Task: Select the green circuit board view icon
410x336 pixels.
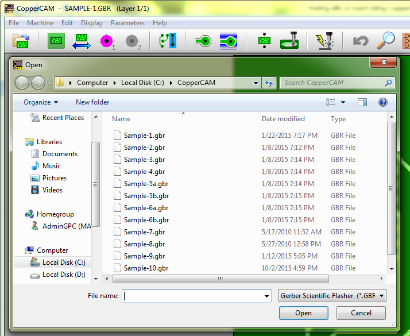Action: tap(56, 41)
